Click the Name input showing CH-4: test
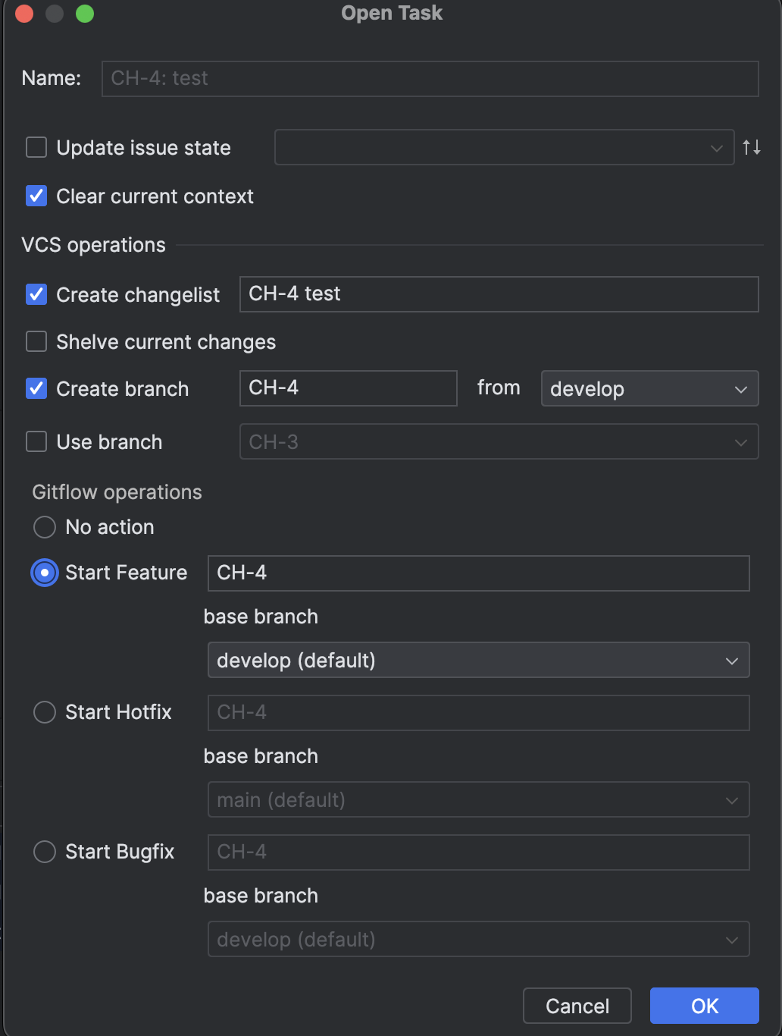This screenshot has width=782, height=1036. click(430, 78)
